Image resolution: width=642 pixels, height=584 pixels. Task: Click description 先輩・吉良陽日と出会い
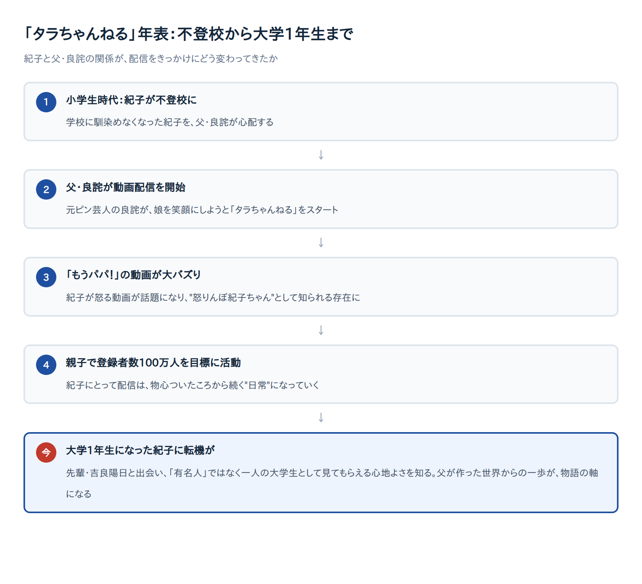[x=332, y=483]
